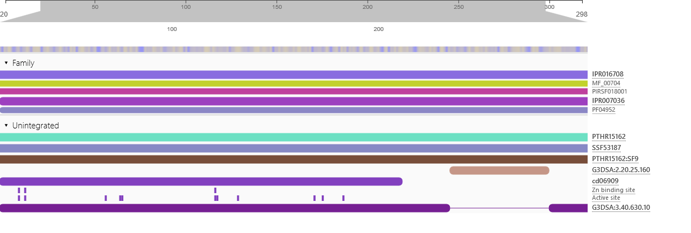The width and height of the screenshot is (691, 233).
Task: Click the MF_00704 label
Action: [606, 83]
